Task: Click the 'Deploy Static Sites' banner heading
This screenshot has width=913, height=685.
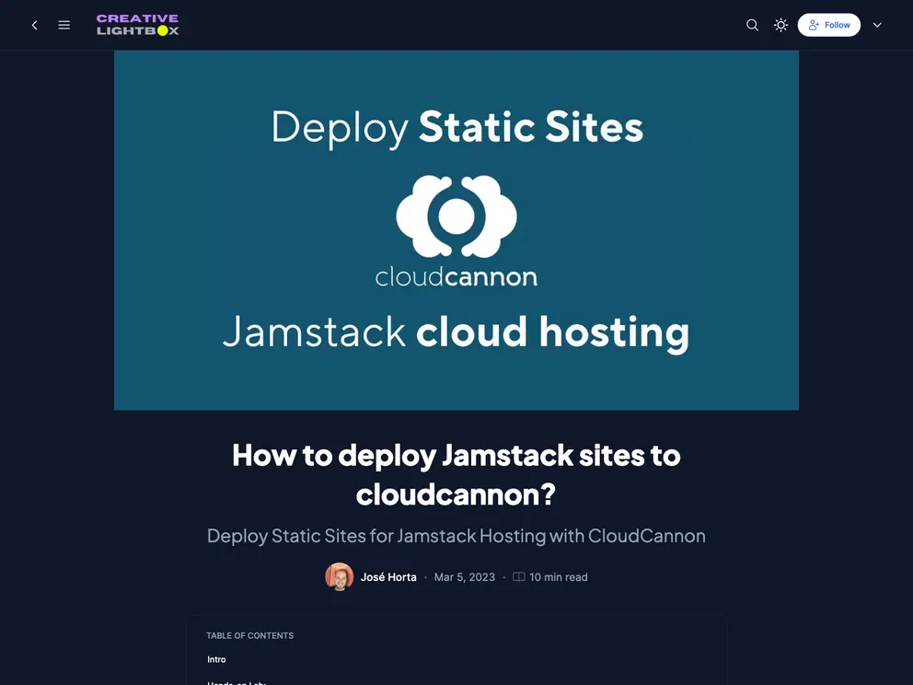Action: [x=456, y=127]
